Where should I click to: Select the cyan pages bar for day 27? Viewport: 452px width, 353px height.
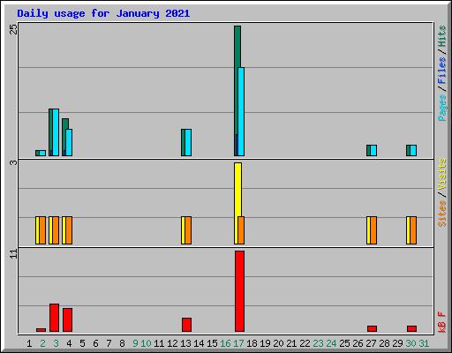[373, 150]
